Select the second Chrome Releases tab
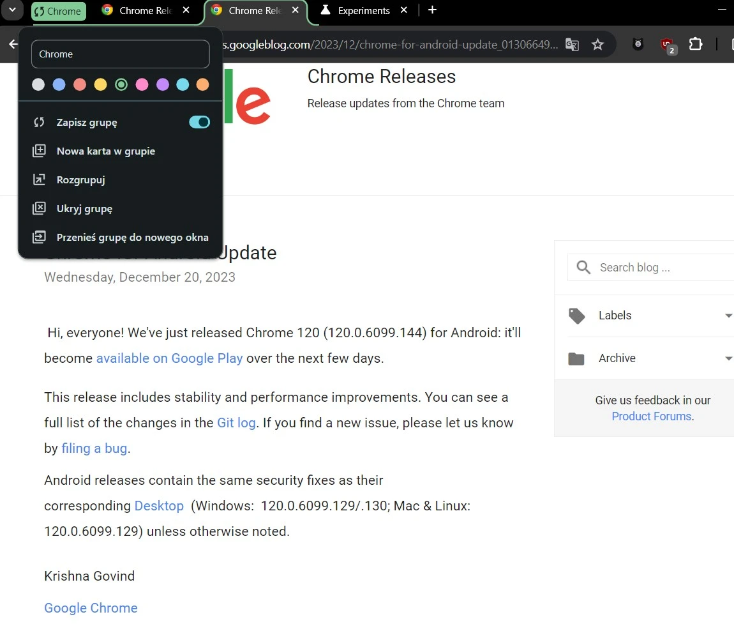The height and width of the screenshot is (633, 734). click(x=255, y=10)
